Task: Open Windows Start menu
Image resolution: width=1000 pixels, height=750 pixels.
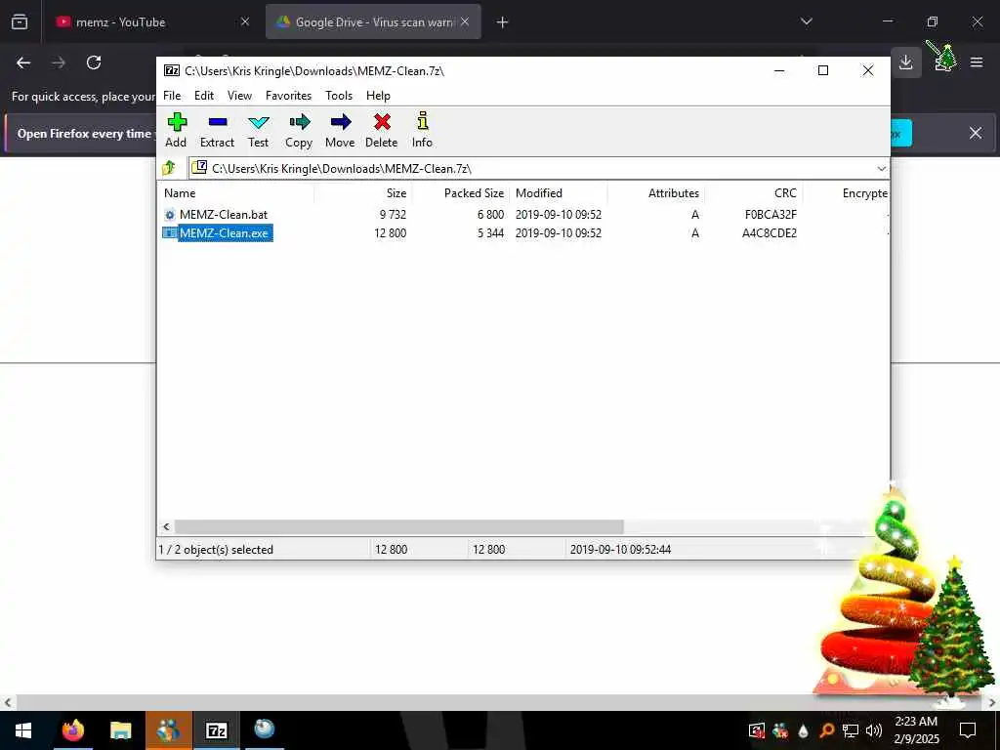Action: pyautogui.click(x=23, y=730)
